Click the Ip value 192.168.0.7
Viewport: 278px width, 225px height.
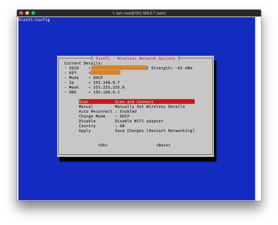(x=106, y=83)
